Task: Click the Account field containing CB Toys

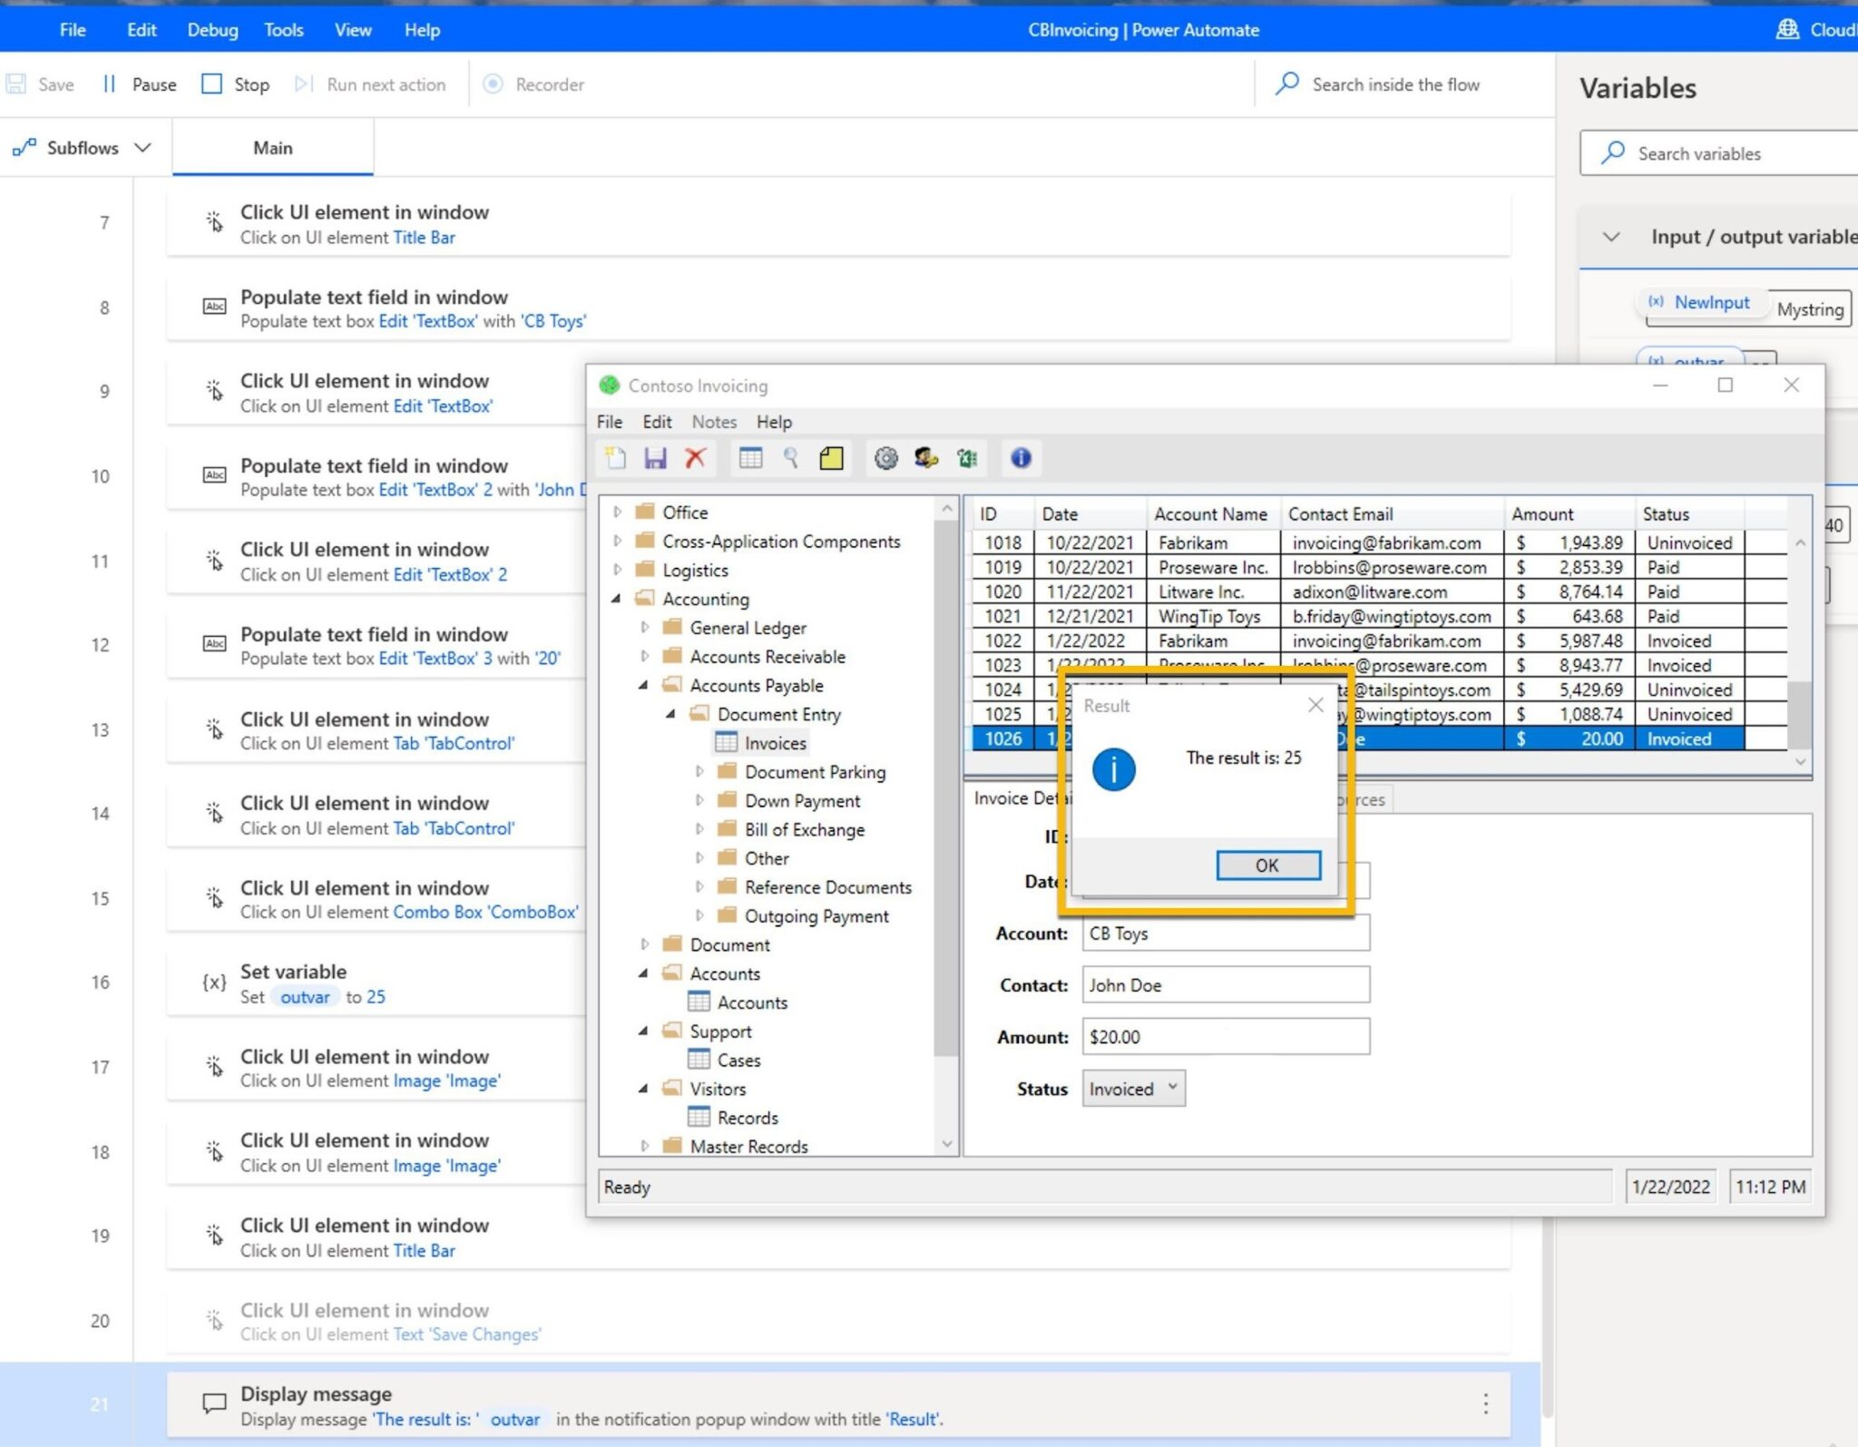Action: click(1225, 934)
